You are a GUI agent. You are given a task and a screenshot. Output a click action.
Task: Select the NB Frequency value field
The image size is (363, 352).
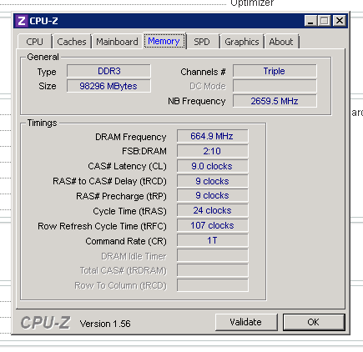(x=275, y=101)
